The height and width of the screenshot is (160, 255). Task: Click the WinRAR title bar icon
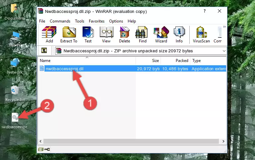[40, 11]
